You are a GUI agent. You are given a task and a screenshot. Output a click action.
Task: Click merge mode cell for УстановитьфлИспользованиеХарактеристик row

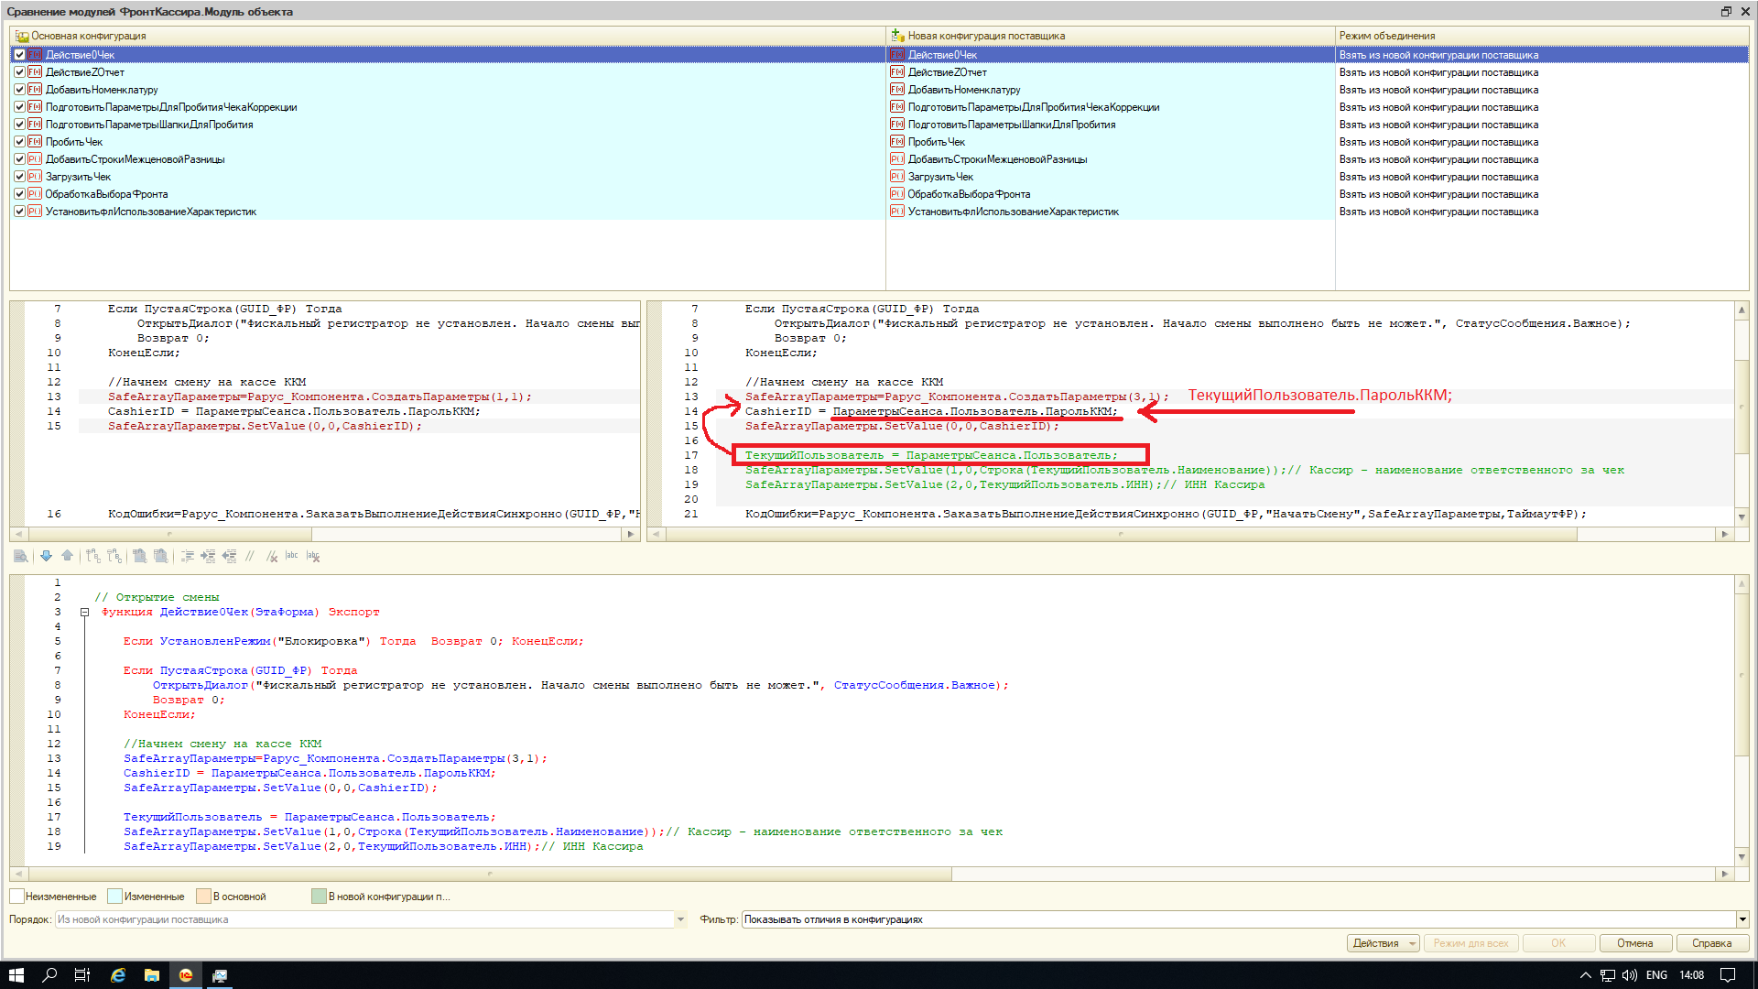pos(1541,212)
